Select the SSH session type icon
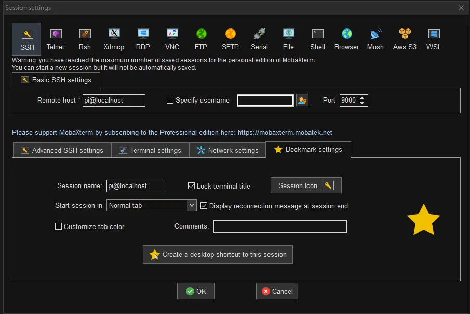 (26, 39)
